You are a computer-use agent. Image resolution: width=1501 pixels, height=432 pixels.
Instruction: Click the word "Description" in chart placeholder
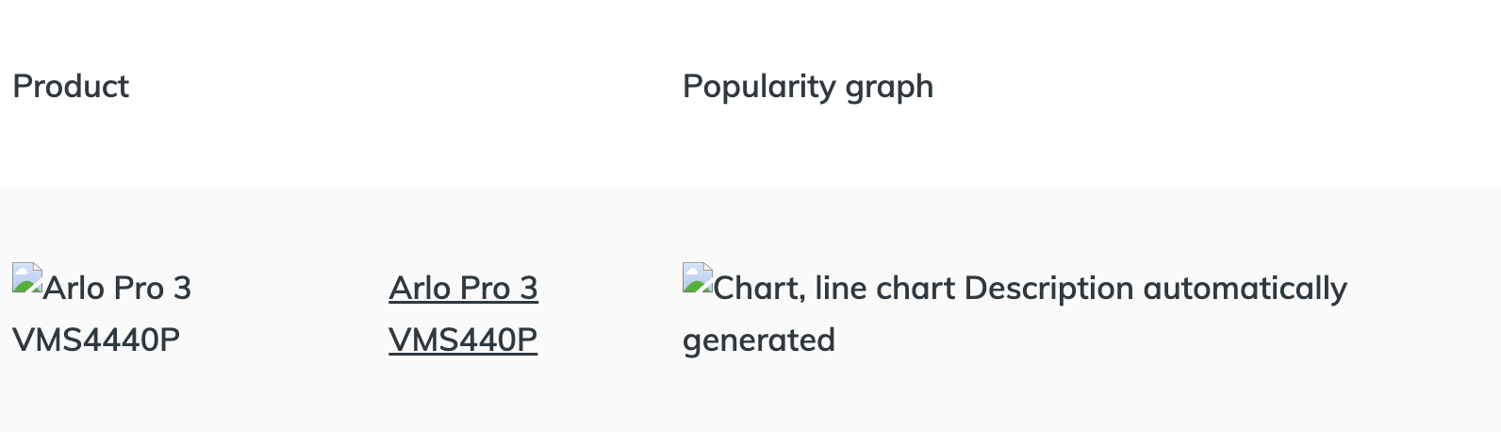(x=1048, y=289)
